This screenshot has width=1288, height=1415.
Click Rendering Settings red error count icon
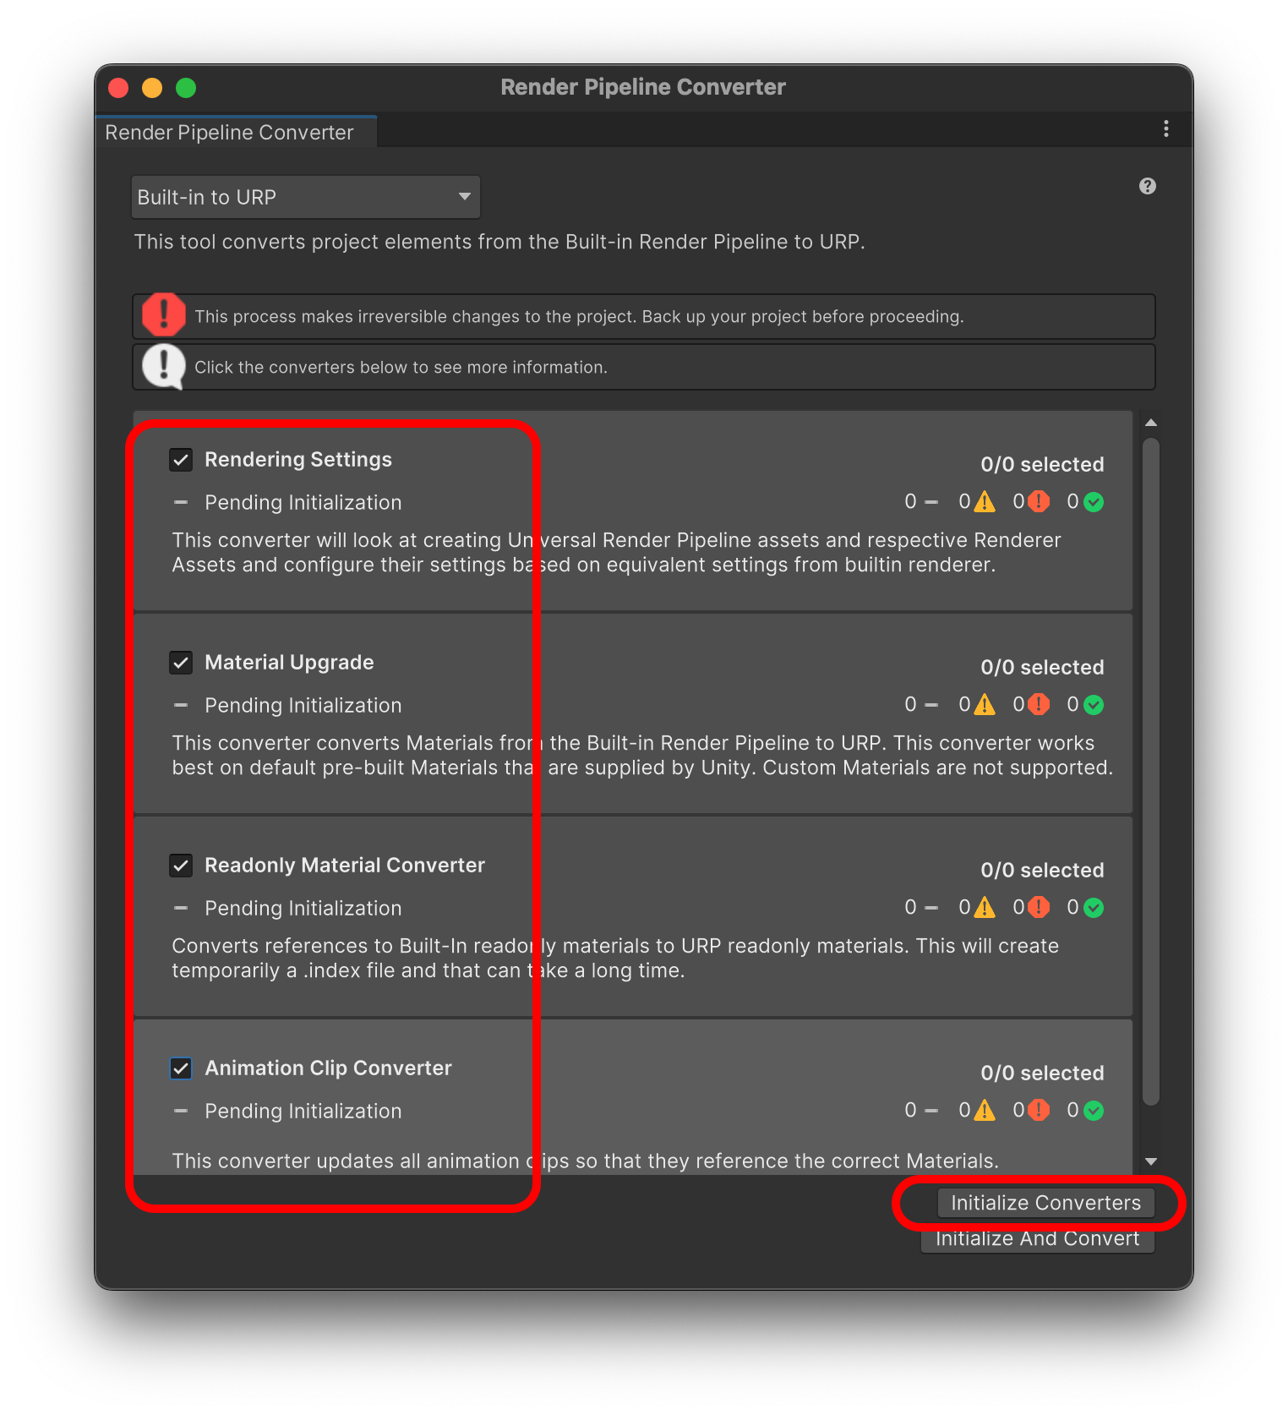pos(1039,502)
